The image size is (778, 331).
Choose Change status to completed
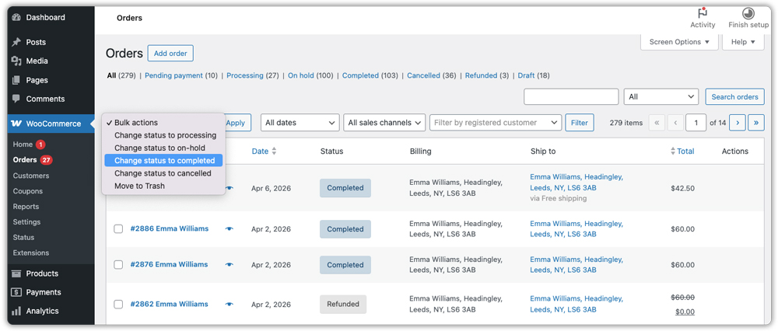tap(163, 161)
